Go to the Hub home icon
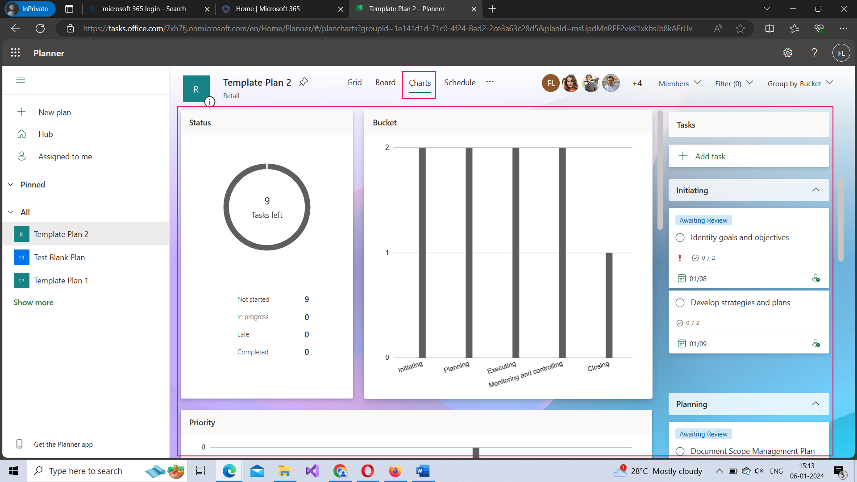Viewport: 857px width, 482px height. 21,134
